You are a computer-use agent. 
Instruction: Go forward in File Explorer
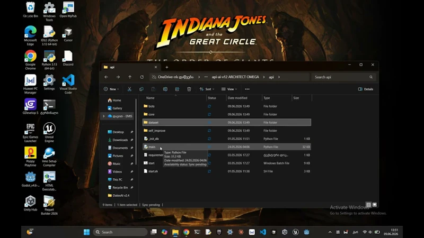click(x=118, y=77)
